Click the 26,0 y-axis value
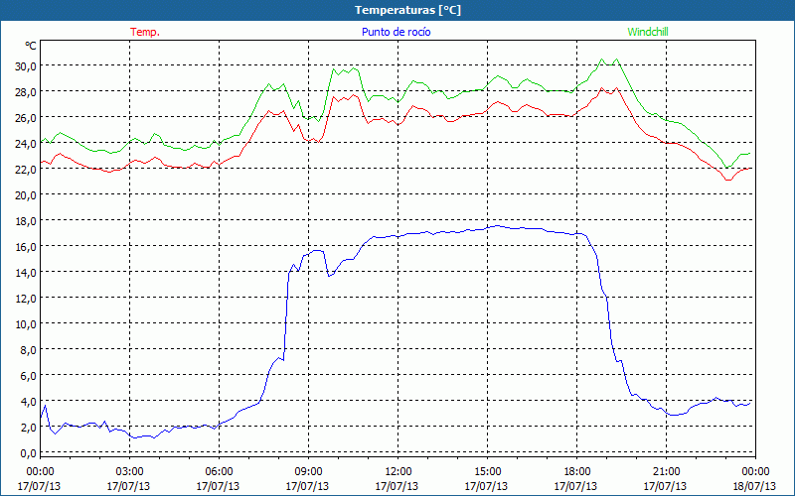Image resolution: width=795 pixels, height=496 pixels. click(x=26, y=118)
